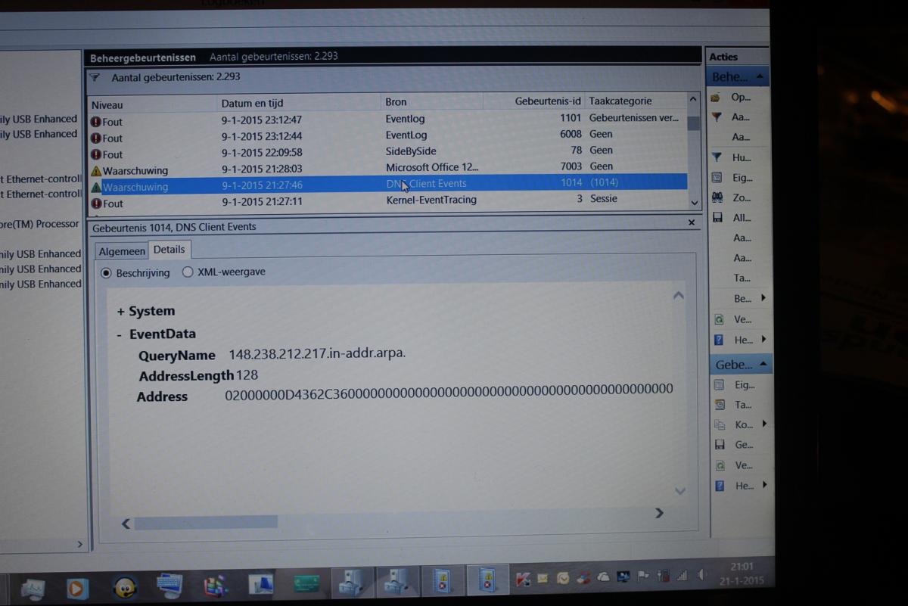This screenshot has width=908, height=606.
Task: Sort by the Datum en tijd column header
Action: [x=299, y=103]
